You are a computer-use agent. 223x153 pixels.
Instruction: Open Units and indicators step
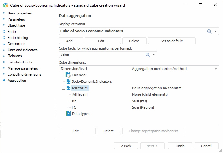click(23, 50)
